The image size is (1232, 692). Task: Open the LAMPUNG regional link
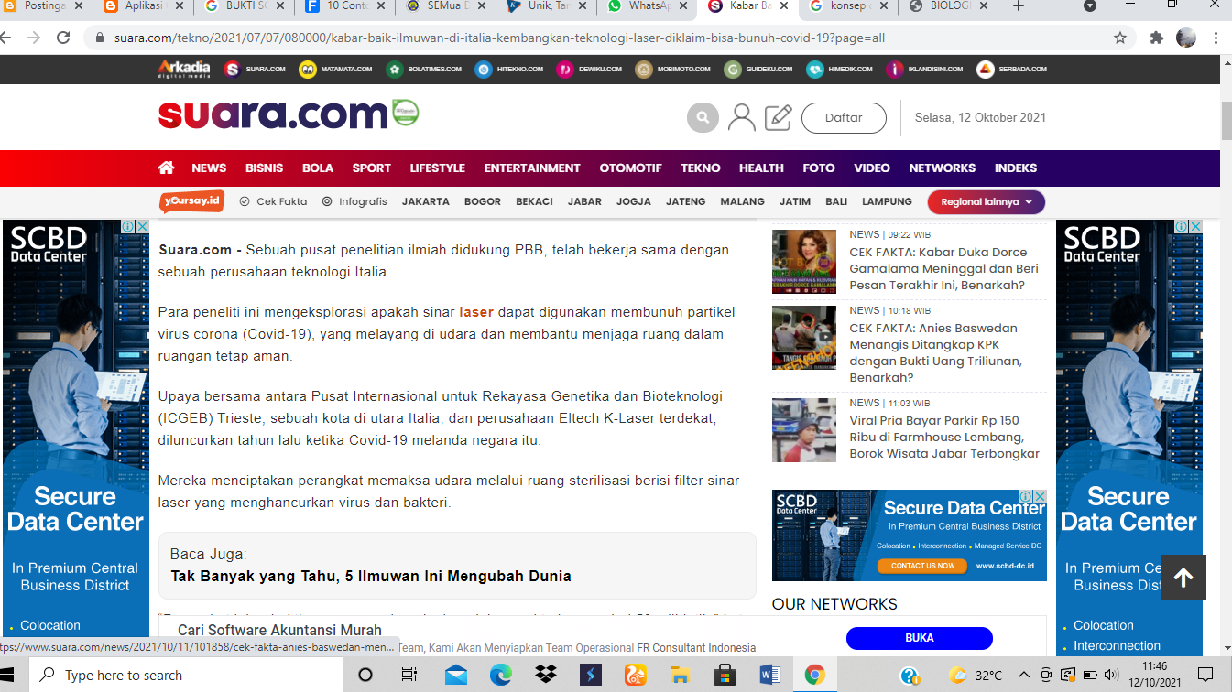887,201
